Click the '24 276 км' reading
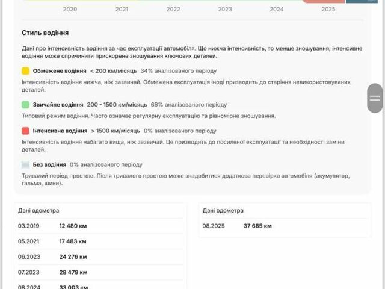The width and height of the screenshot is (385, 289). click(x=73, y=257)
